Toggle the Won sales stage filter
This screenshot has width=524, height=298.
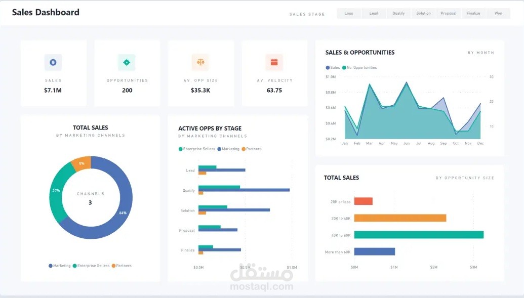(x=498, y=13)
